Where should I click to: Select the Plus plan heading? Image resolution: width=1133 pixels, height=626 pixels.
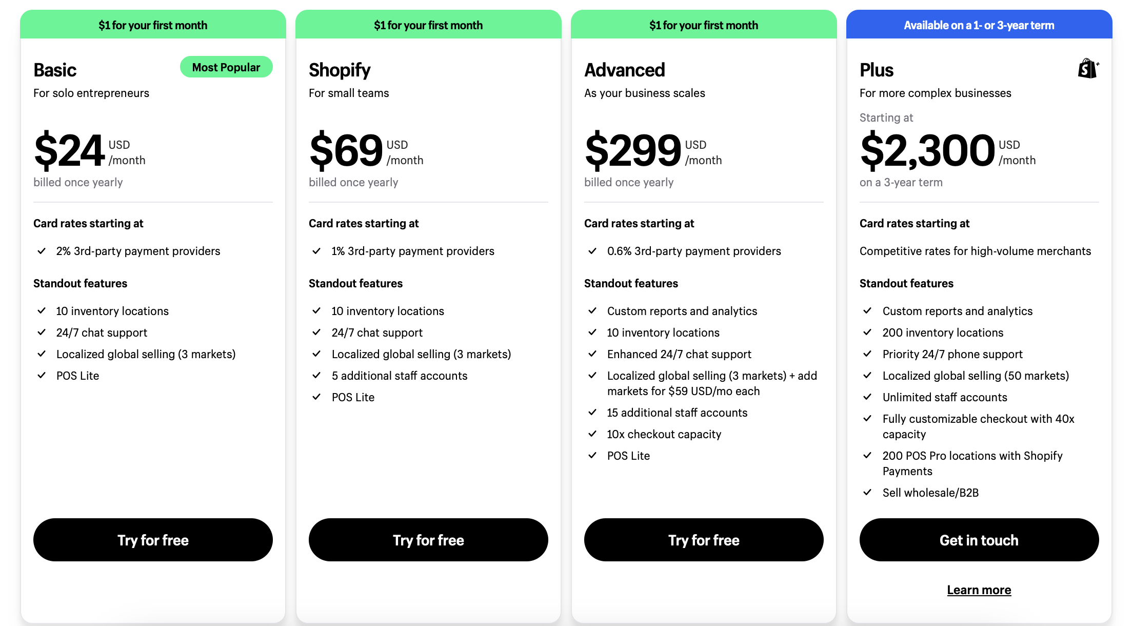tap(876, 70)
